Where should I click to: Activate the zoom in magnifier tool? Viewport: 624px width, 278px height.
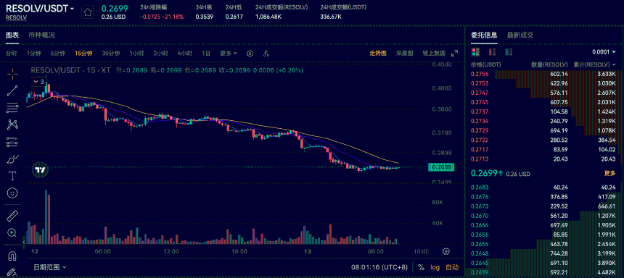[x=13, y=233]
